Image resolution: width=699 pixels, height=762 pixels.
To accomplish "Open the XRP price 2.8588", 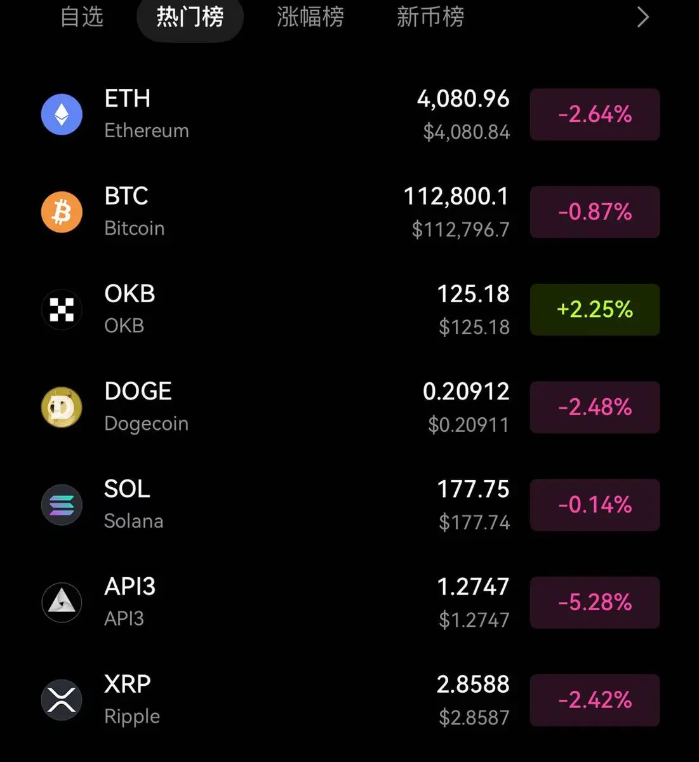I will click(x=473, y=685).
